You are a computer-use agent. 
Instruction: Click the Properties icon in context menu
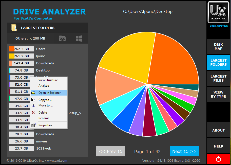pyautogui.click(x=33, y=125)
